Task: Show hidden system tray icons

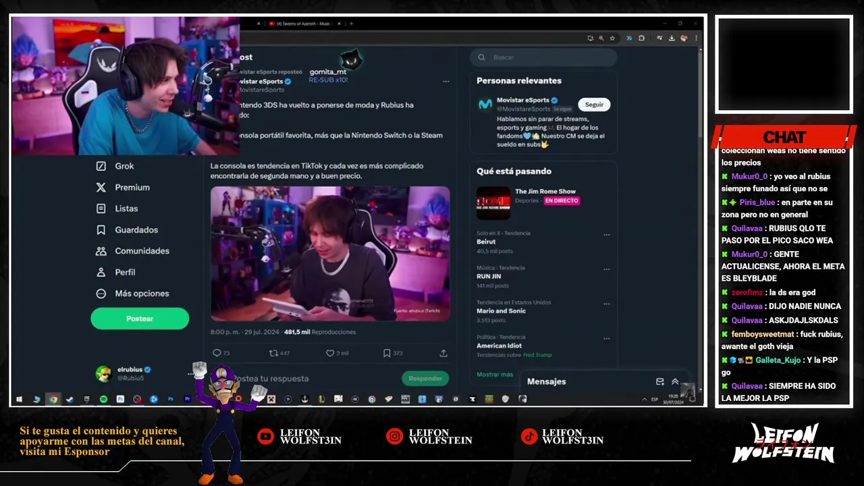Action: 644,400
